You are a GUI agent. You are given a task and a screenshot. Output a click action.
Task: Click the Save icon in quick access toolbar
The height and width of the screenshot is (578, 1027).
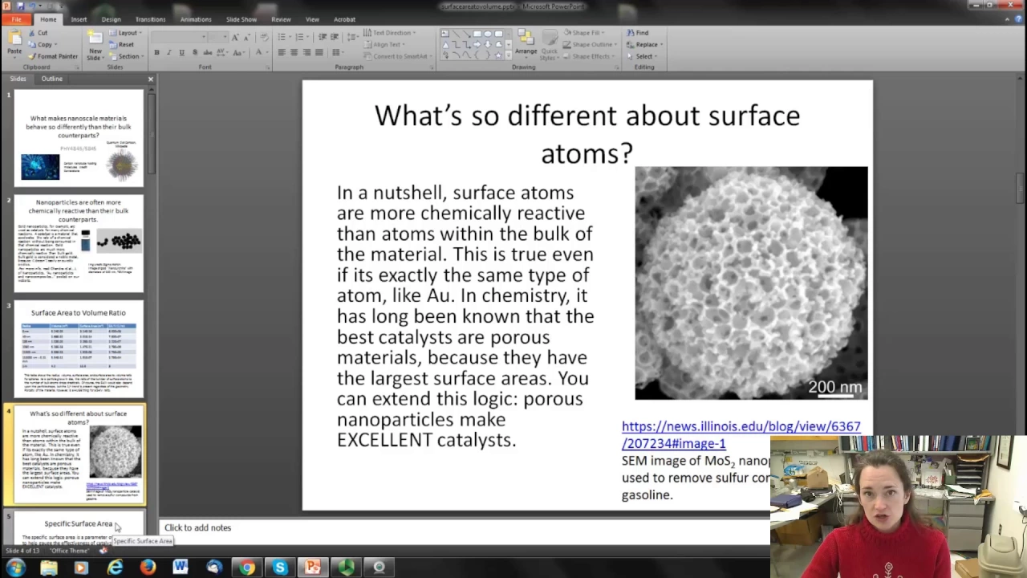point(20,6)
